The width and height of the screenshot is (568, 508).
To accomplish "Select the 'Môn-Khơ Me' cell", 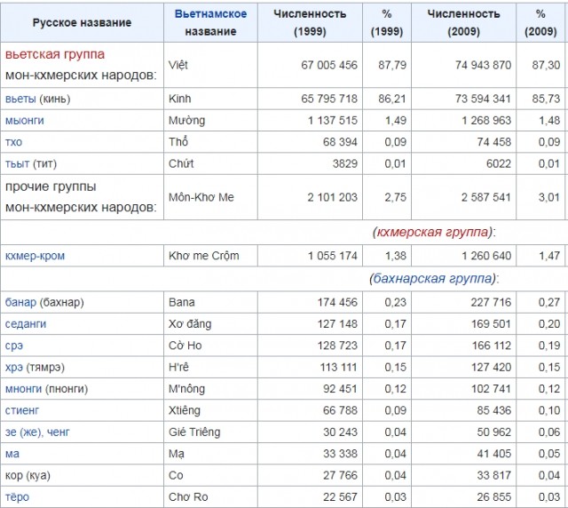I will click(x=210, y=197).
